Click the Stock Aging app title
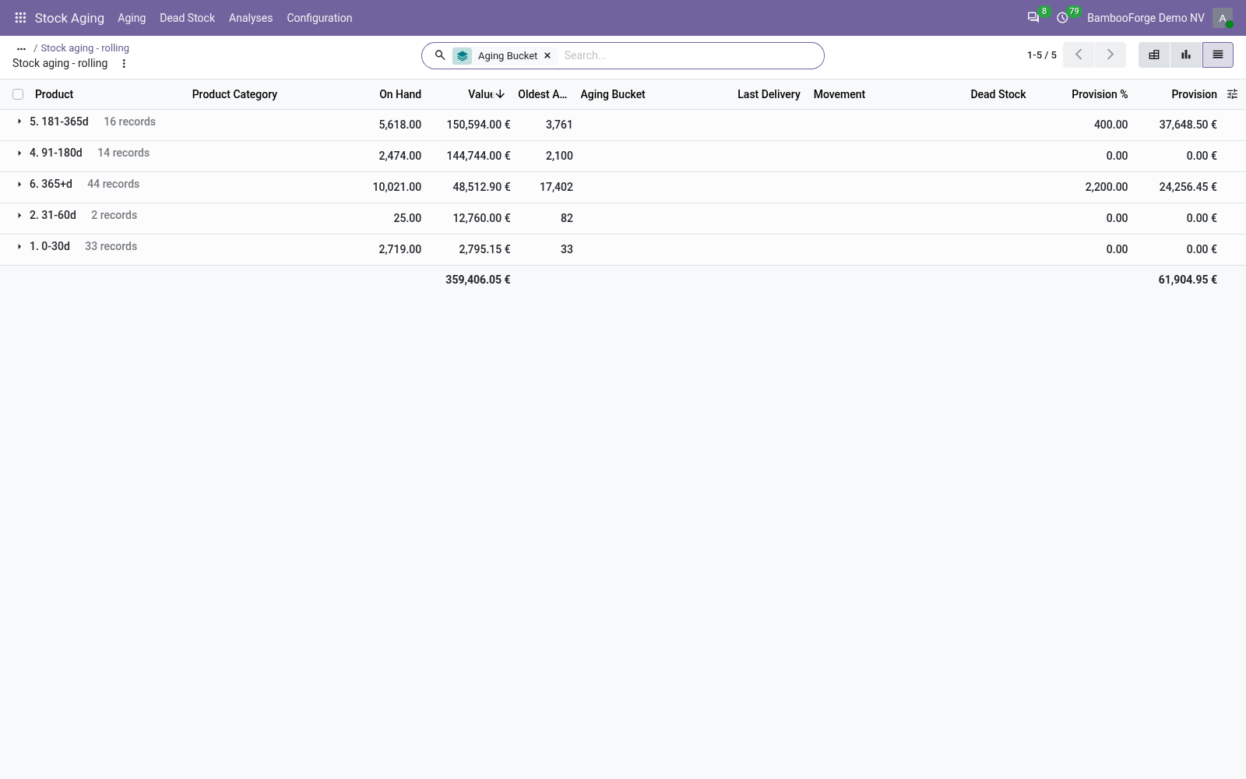The width and height of the screenshot is (1246, 779). (x=69, y=18)
